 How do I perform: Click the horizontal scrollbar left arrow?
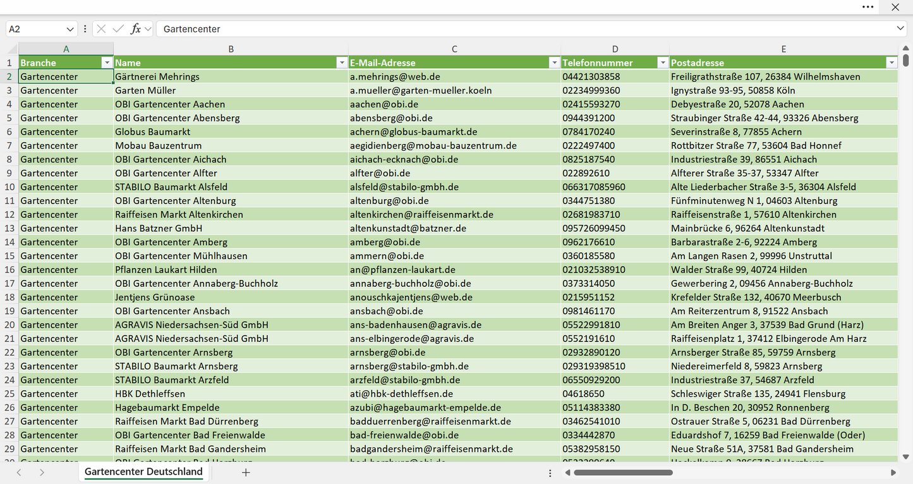[567, 473]
